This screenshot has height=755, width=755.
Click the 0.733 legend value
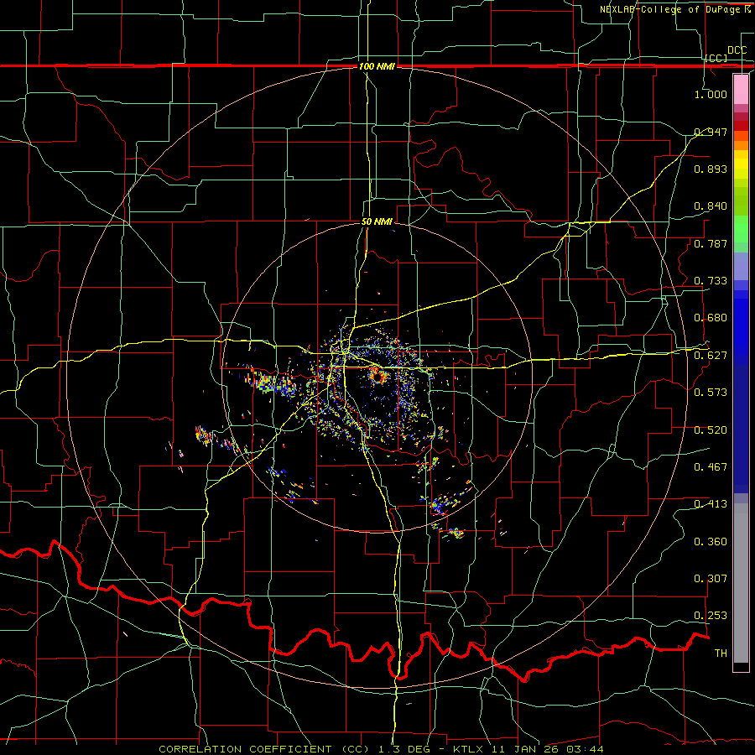pyautogui.click(x=711, y=281)
